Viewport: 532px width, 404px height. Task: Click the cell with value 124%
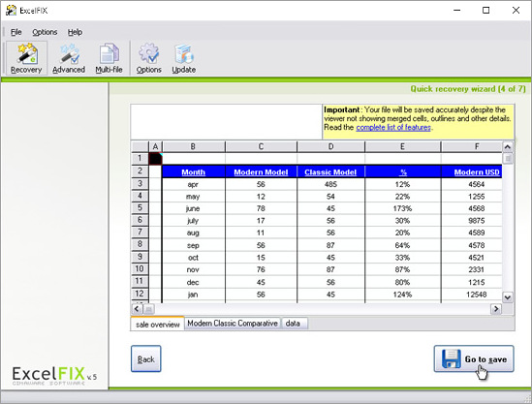pyautogui.click(x=403, y=295)
